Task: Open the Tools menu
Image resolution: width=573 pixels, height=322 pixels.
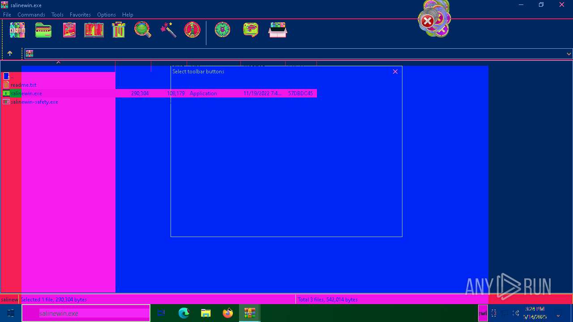Action: (x=57, y=15)
